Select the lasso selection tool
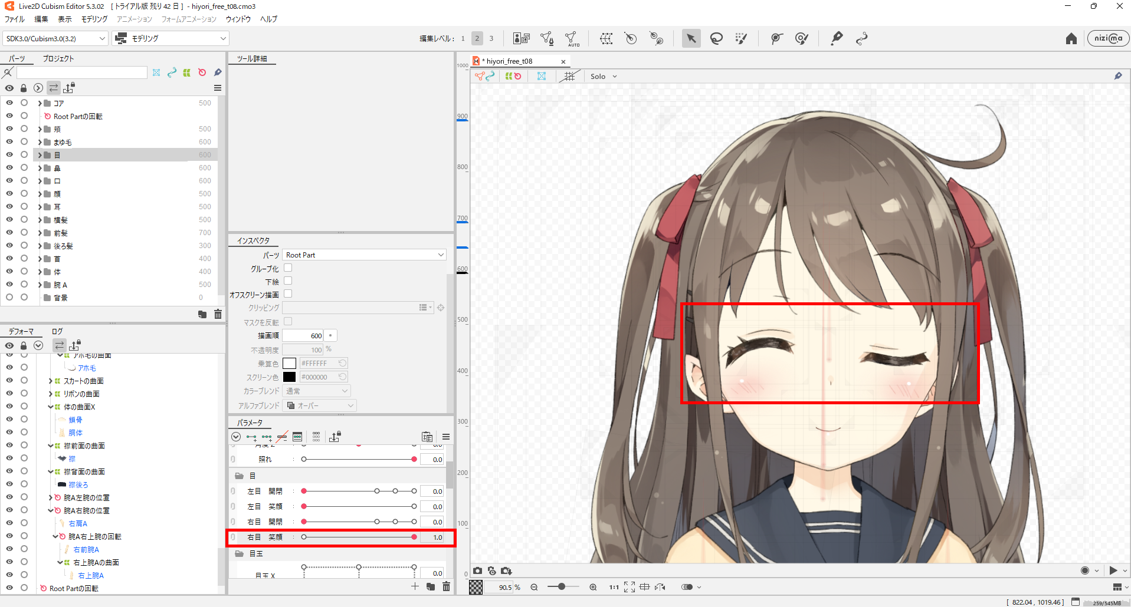Viewport: 1131px width, 607px height. point(716,38)
